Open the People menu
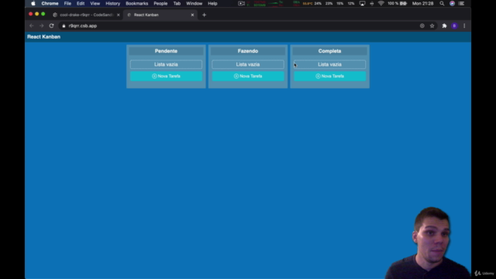The width and height of the screenshot is (496, 279). click(160, 3)
